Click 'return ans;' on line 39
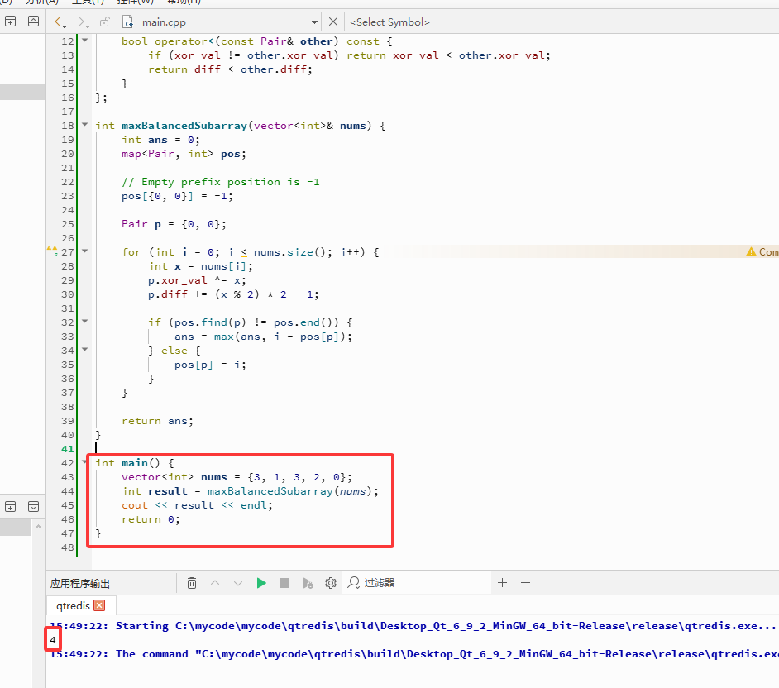 [157, 421]
